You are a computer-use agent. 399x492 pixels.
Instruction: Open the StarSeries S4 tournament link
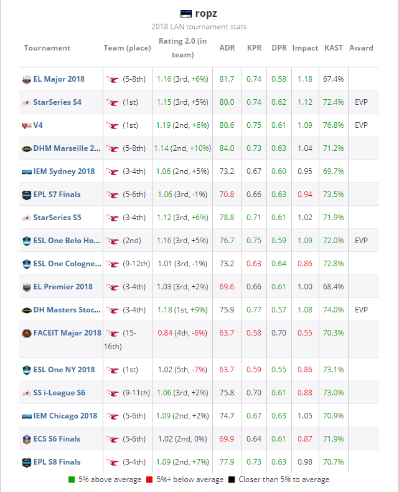point(57,102)
